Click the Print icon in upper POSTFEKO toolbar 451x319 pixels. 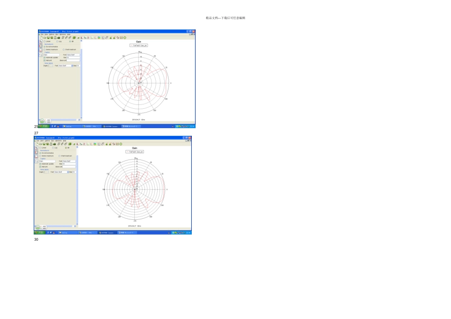pos(55,38)
